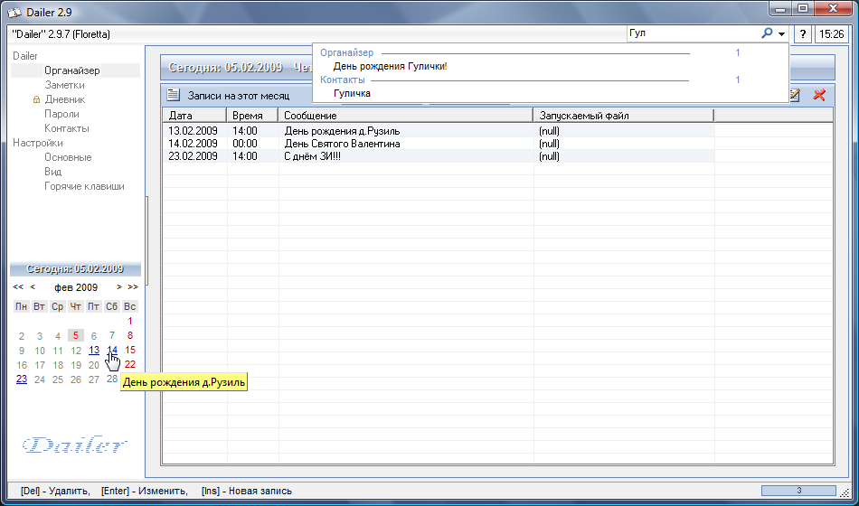Open Заметки section in sidebar
The width and height of the screenshot is (859, 506).
tap(64, 85)
